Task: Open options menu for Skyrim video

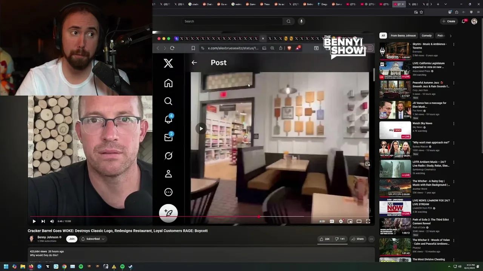Action: [454, 44]
